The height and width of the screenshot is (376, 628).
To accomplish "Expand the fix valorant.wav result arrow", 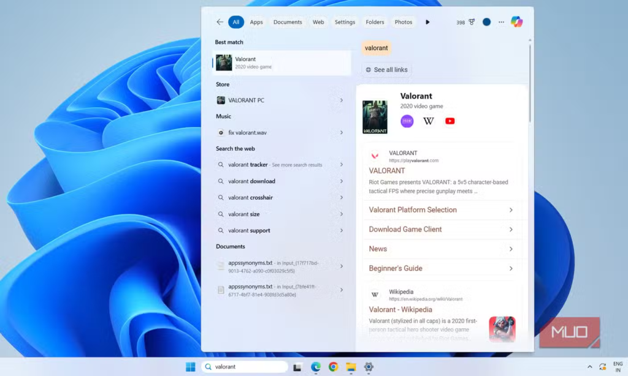I will [x=342, y=132].
